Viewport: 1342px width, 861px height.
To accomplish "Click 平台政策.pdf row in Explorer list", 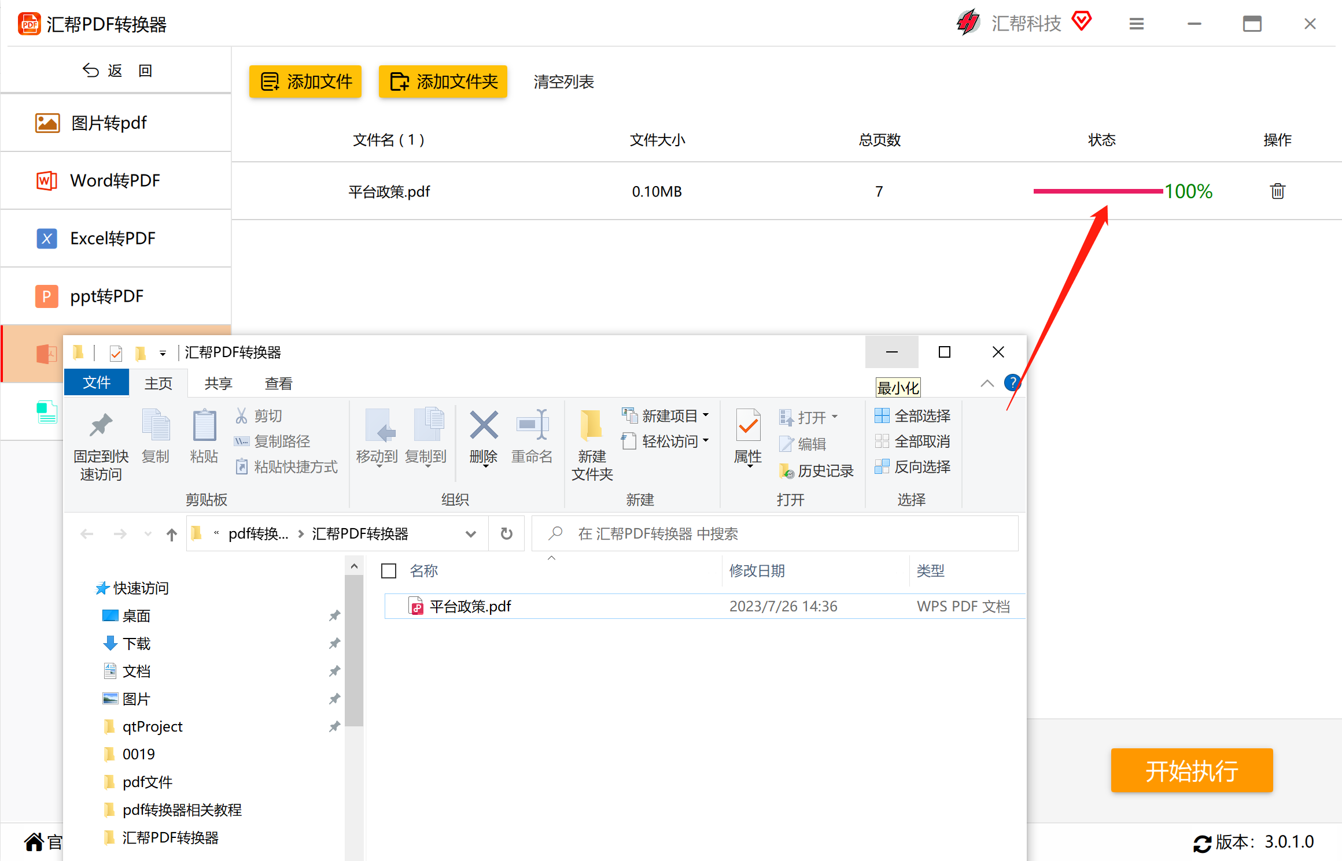I will [705, 606].
